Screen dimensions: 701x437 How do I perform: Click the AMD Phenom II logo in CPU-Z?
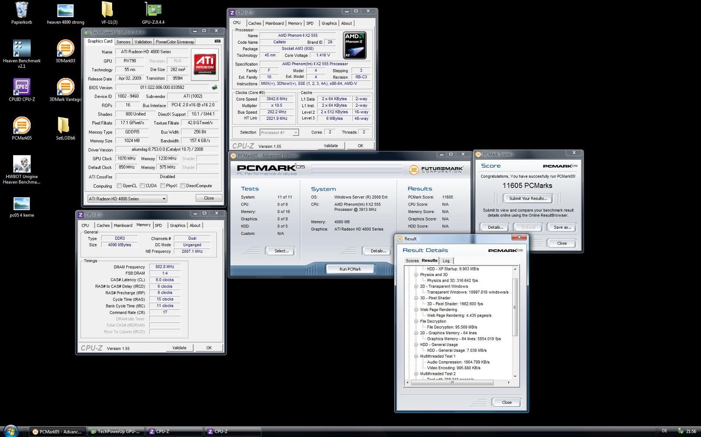tap(354, 45)
